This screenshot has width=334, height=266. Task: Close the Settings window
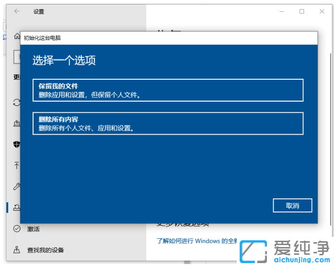tap(322, 12)
